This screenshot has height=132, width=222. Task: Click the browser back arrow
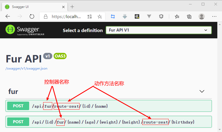click(x=8, y=16)
